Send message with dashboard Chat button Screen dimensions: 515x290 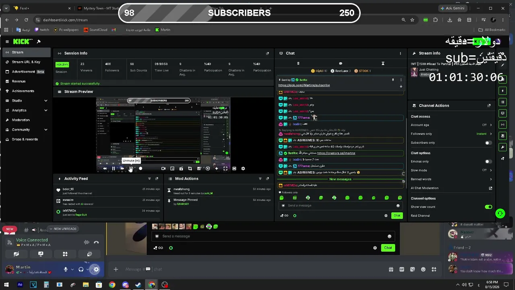point(397,216)
